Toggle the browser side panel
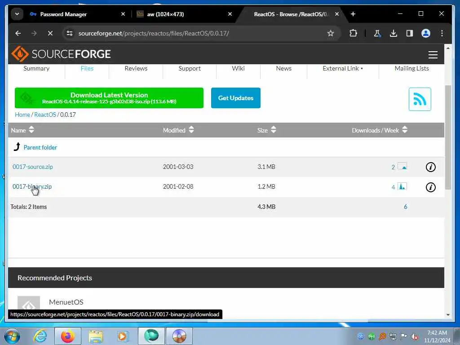The image size is (460, 345). tap(410, 33)
